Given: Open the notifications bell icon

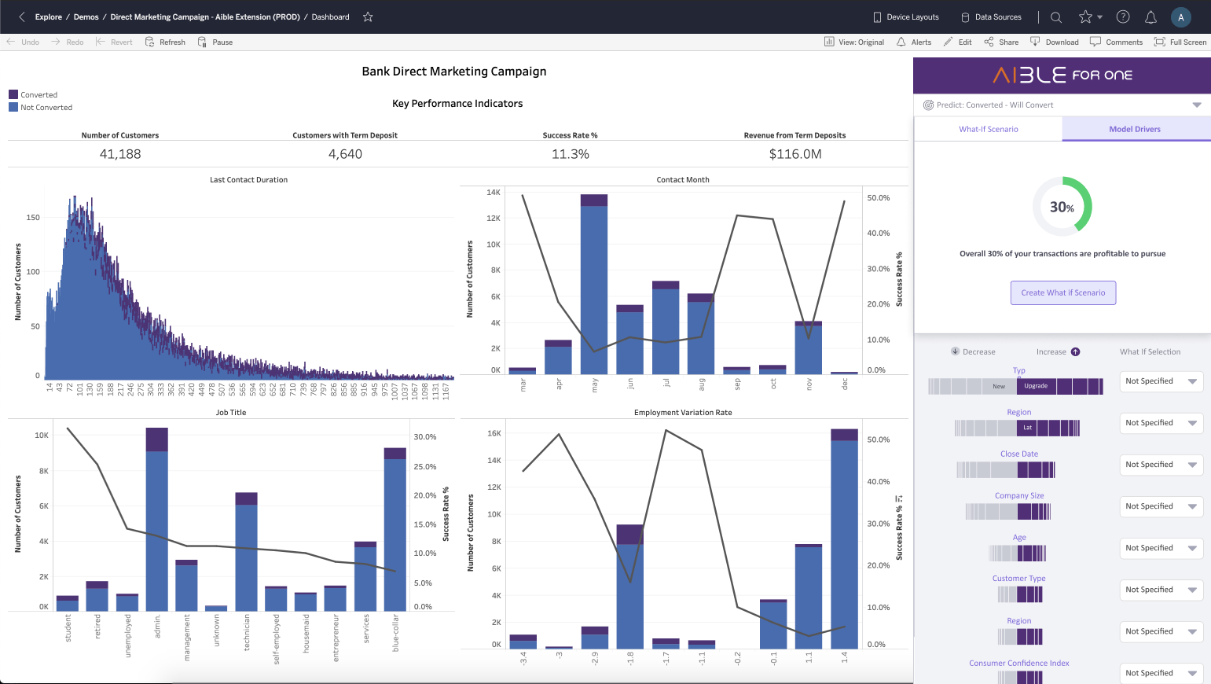Looking at the screenshot, I should point(1150,17).
